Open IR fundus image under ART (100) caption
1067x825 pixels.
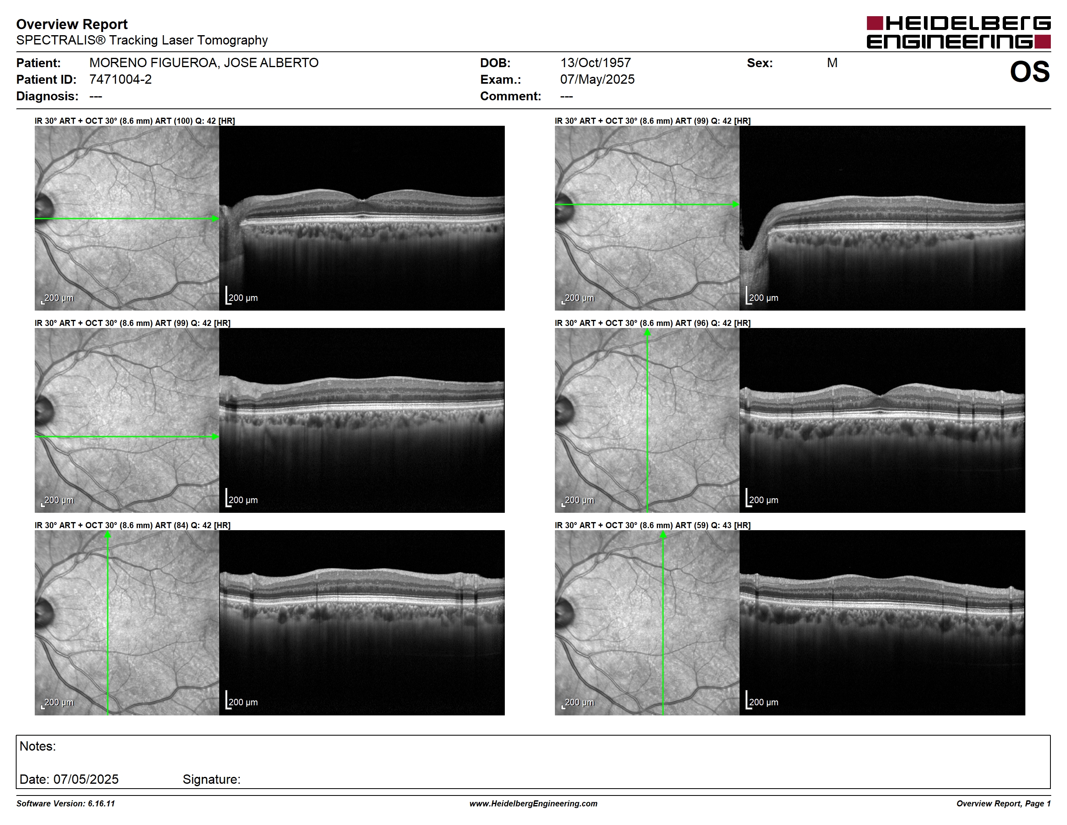coord(127,218)
